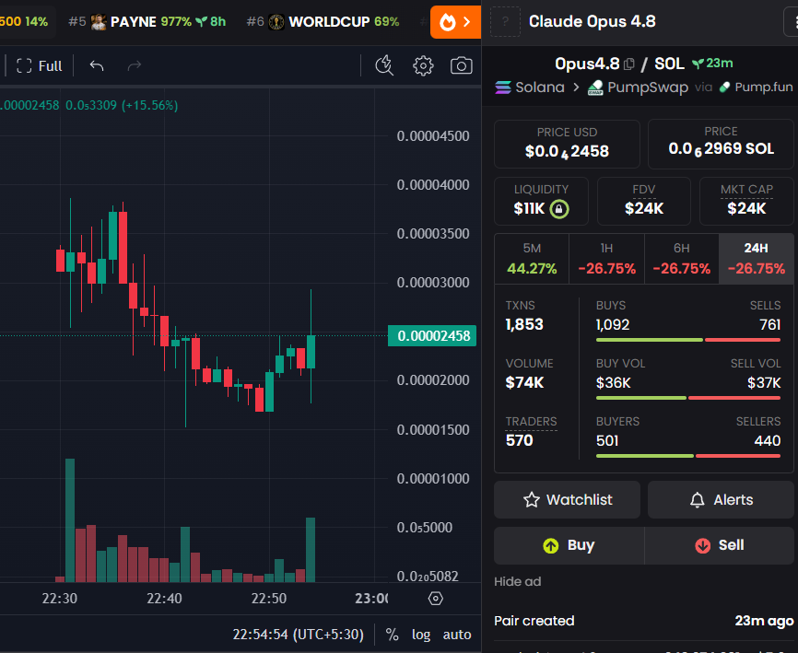Toggle log scale on chart
The image size is (798, 653).
click(x=421, y=635)
